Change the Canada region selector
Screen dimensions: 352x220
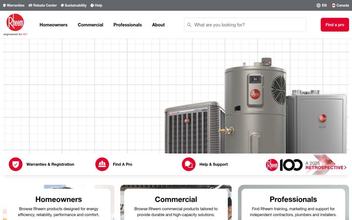coord(343,5)
